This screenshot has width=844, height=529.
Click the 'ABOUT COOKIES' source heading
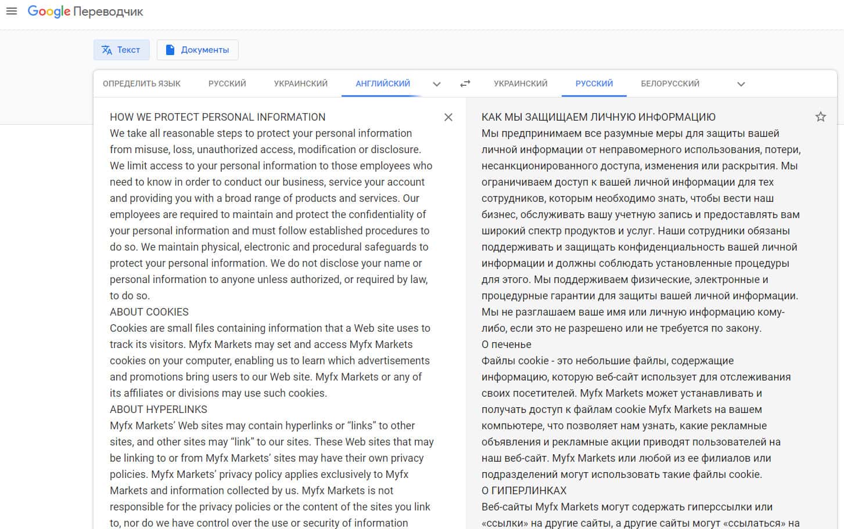[x=149, y=312]
